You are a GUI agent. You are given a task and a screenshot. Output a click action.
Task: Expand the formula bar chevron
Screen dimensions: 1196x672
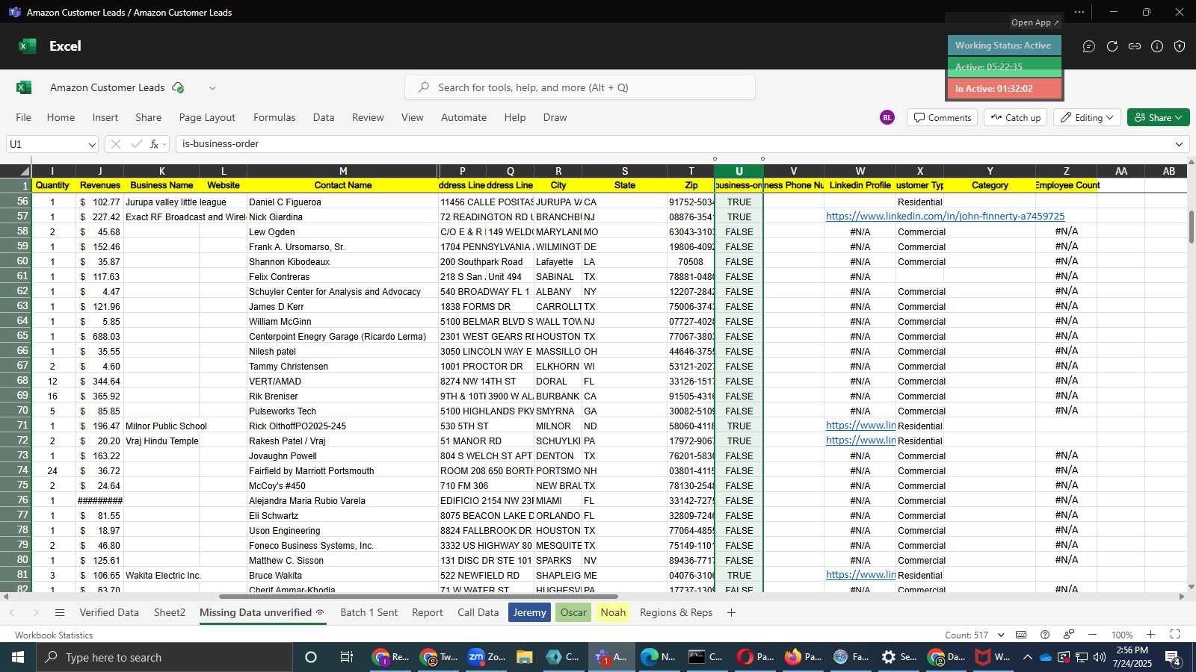coord(1180,144)
